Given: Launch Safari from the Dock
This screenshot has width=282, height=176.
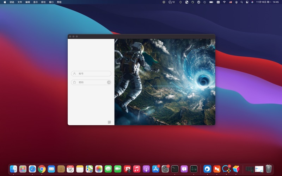Looking at the screenshot, I should (x=32, y=169).
